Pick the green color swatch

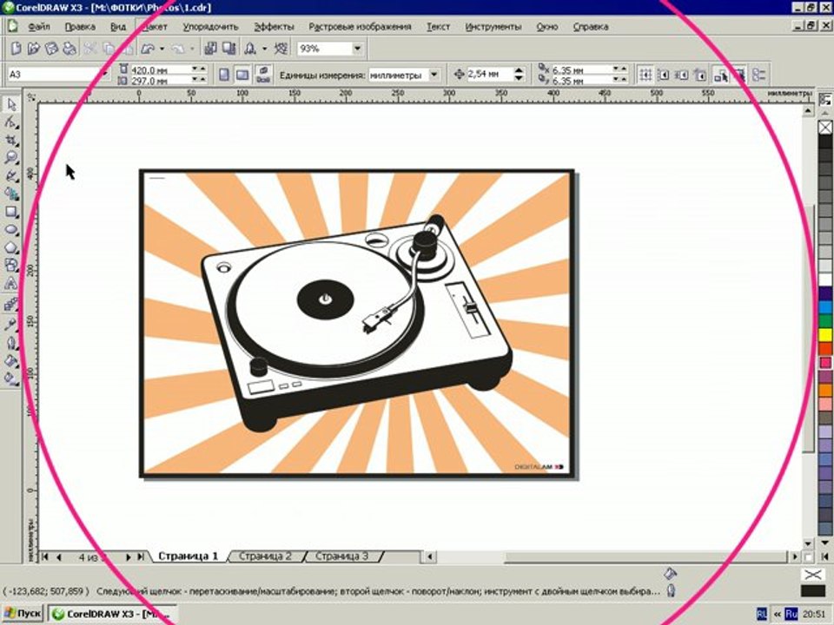[825, 320]
